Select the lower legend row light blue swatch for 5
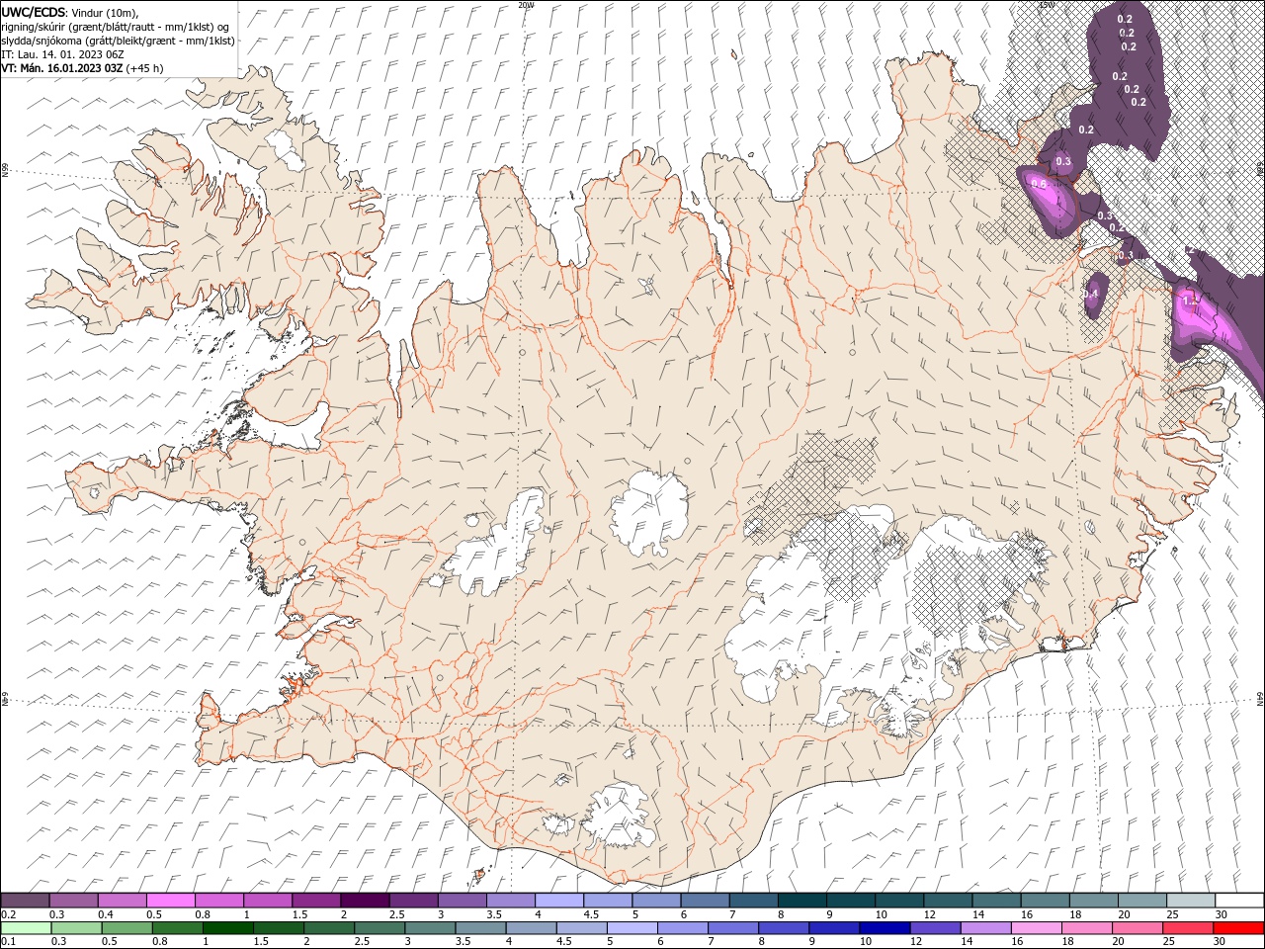 point(632,927)
